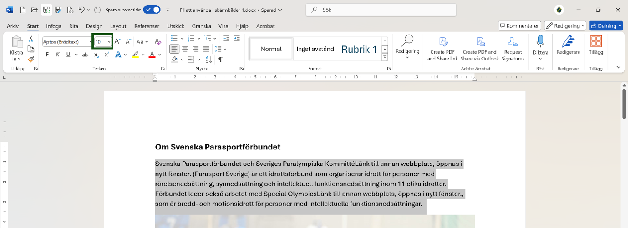The image size is (630, 229).
Task: Switch to the Infoga tab
Action: point(54,26)
